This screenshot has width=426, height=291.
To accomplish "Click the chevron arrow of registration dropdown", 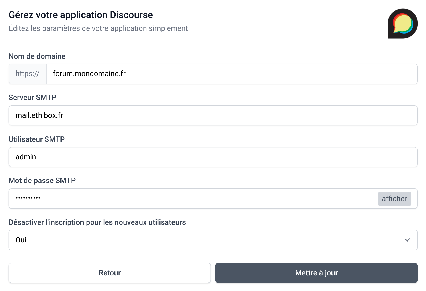I will pos(407,240).
